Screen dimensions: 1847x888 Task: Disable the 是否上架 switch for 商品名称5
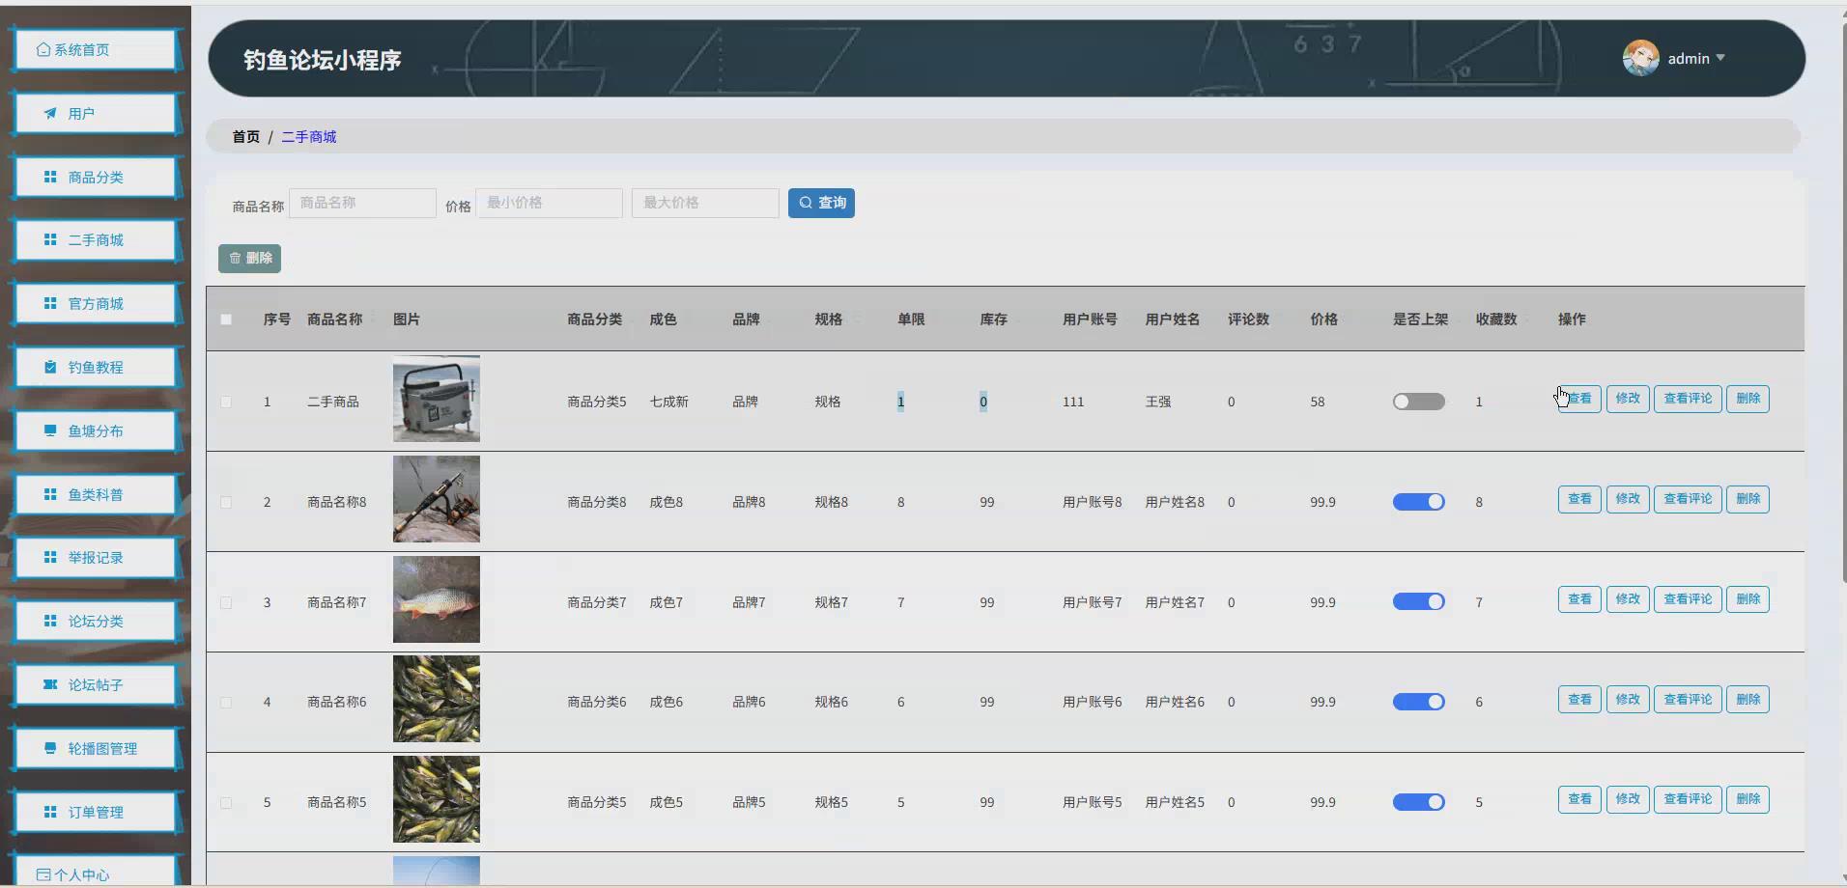[1419, 802]
